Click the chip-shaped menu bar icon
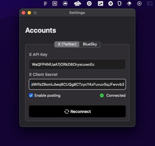This screenshot has width=155, height=146. [129, 3]
